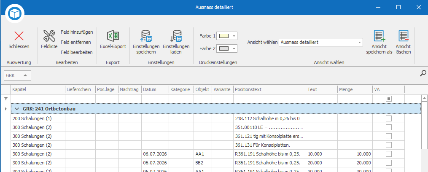This screenshot has height=172, width=428.
Task: Click the filter funnel icon in filter row
Action: 6,99
